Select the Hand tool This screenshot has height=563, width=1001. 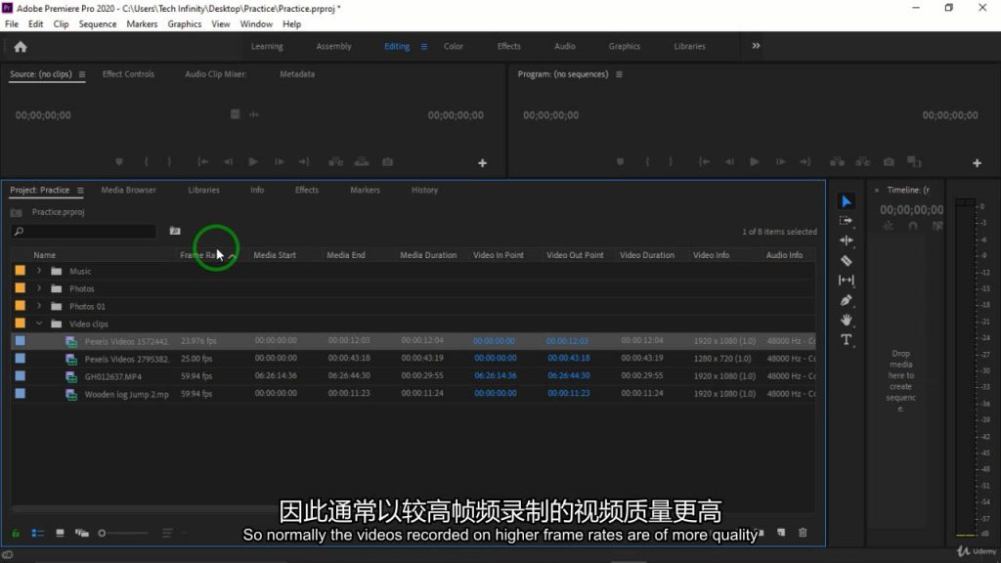846,320
